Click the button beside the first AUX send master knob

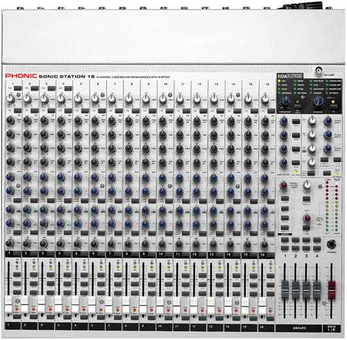296,121
